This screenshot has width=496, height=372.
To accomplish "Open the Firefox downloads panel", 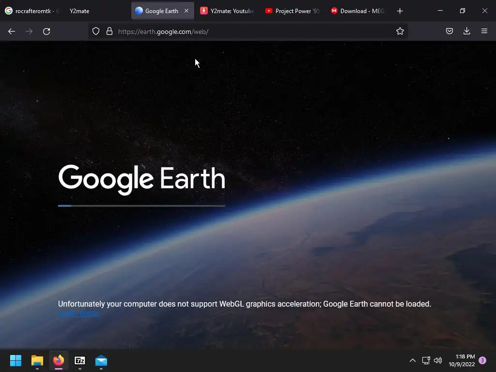I will point(466,31).
